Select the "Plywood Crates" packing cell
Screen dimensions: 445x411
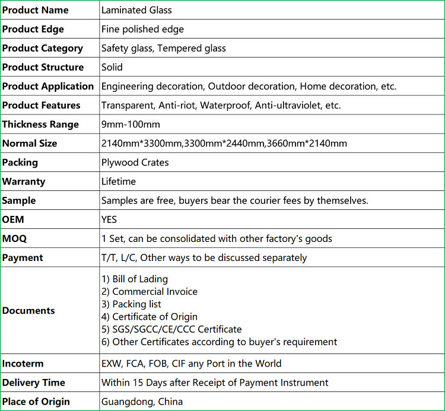(135, 163)
